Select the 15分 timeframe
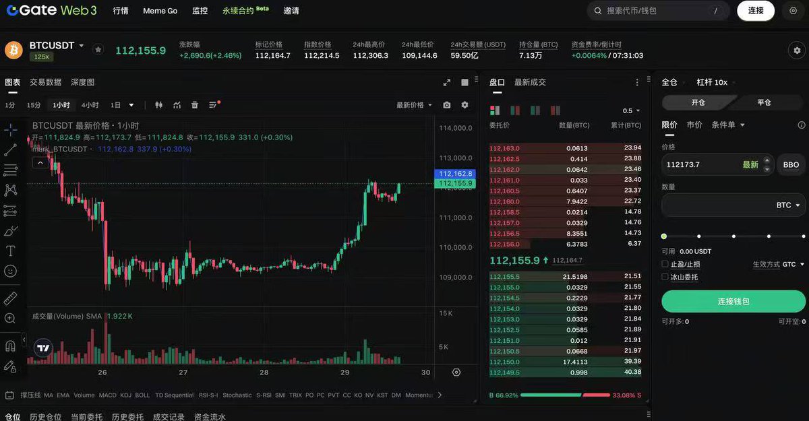The image size is (809, 421). [x=34, y=105]
